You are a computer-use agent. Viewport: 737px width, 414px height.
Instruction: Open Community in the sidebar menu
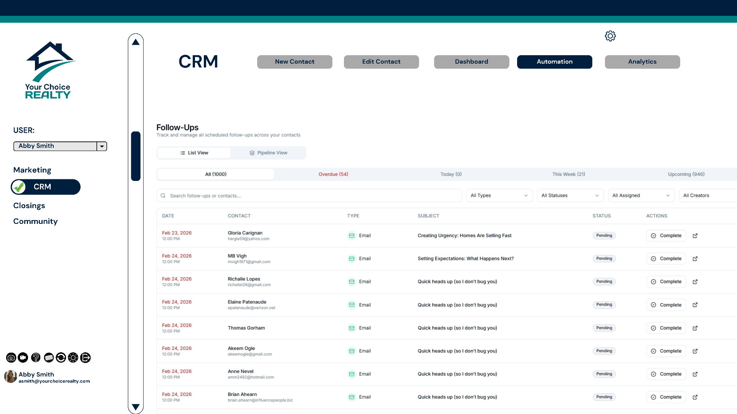[35, 222]
